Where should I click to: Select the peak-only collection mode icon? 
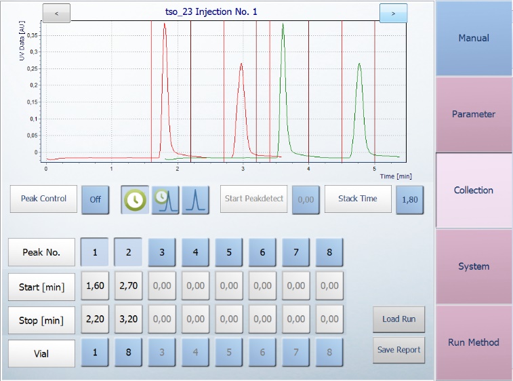click(x=195, y=200)
